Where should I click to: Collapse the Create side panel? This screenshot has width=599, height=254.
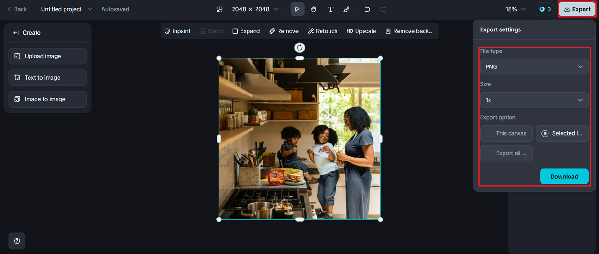point(15,33)
